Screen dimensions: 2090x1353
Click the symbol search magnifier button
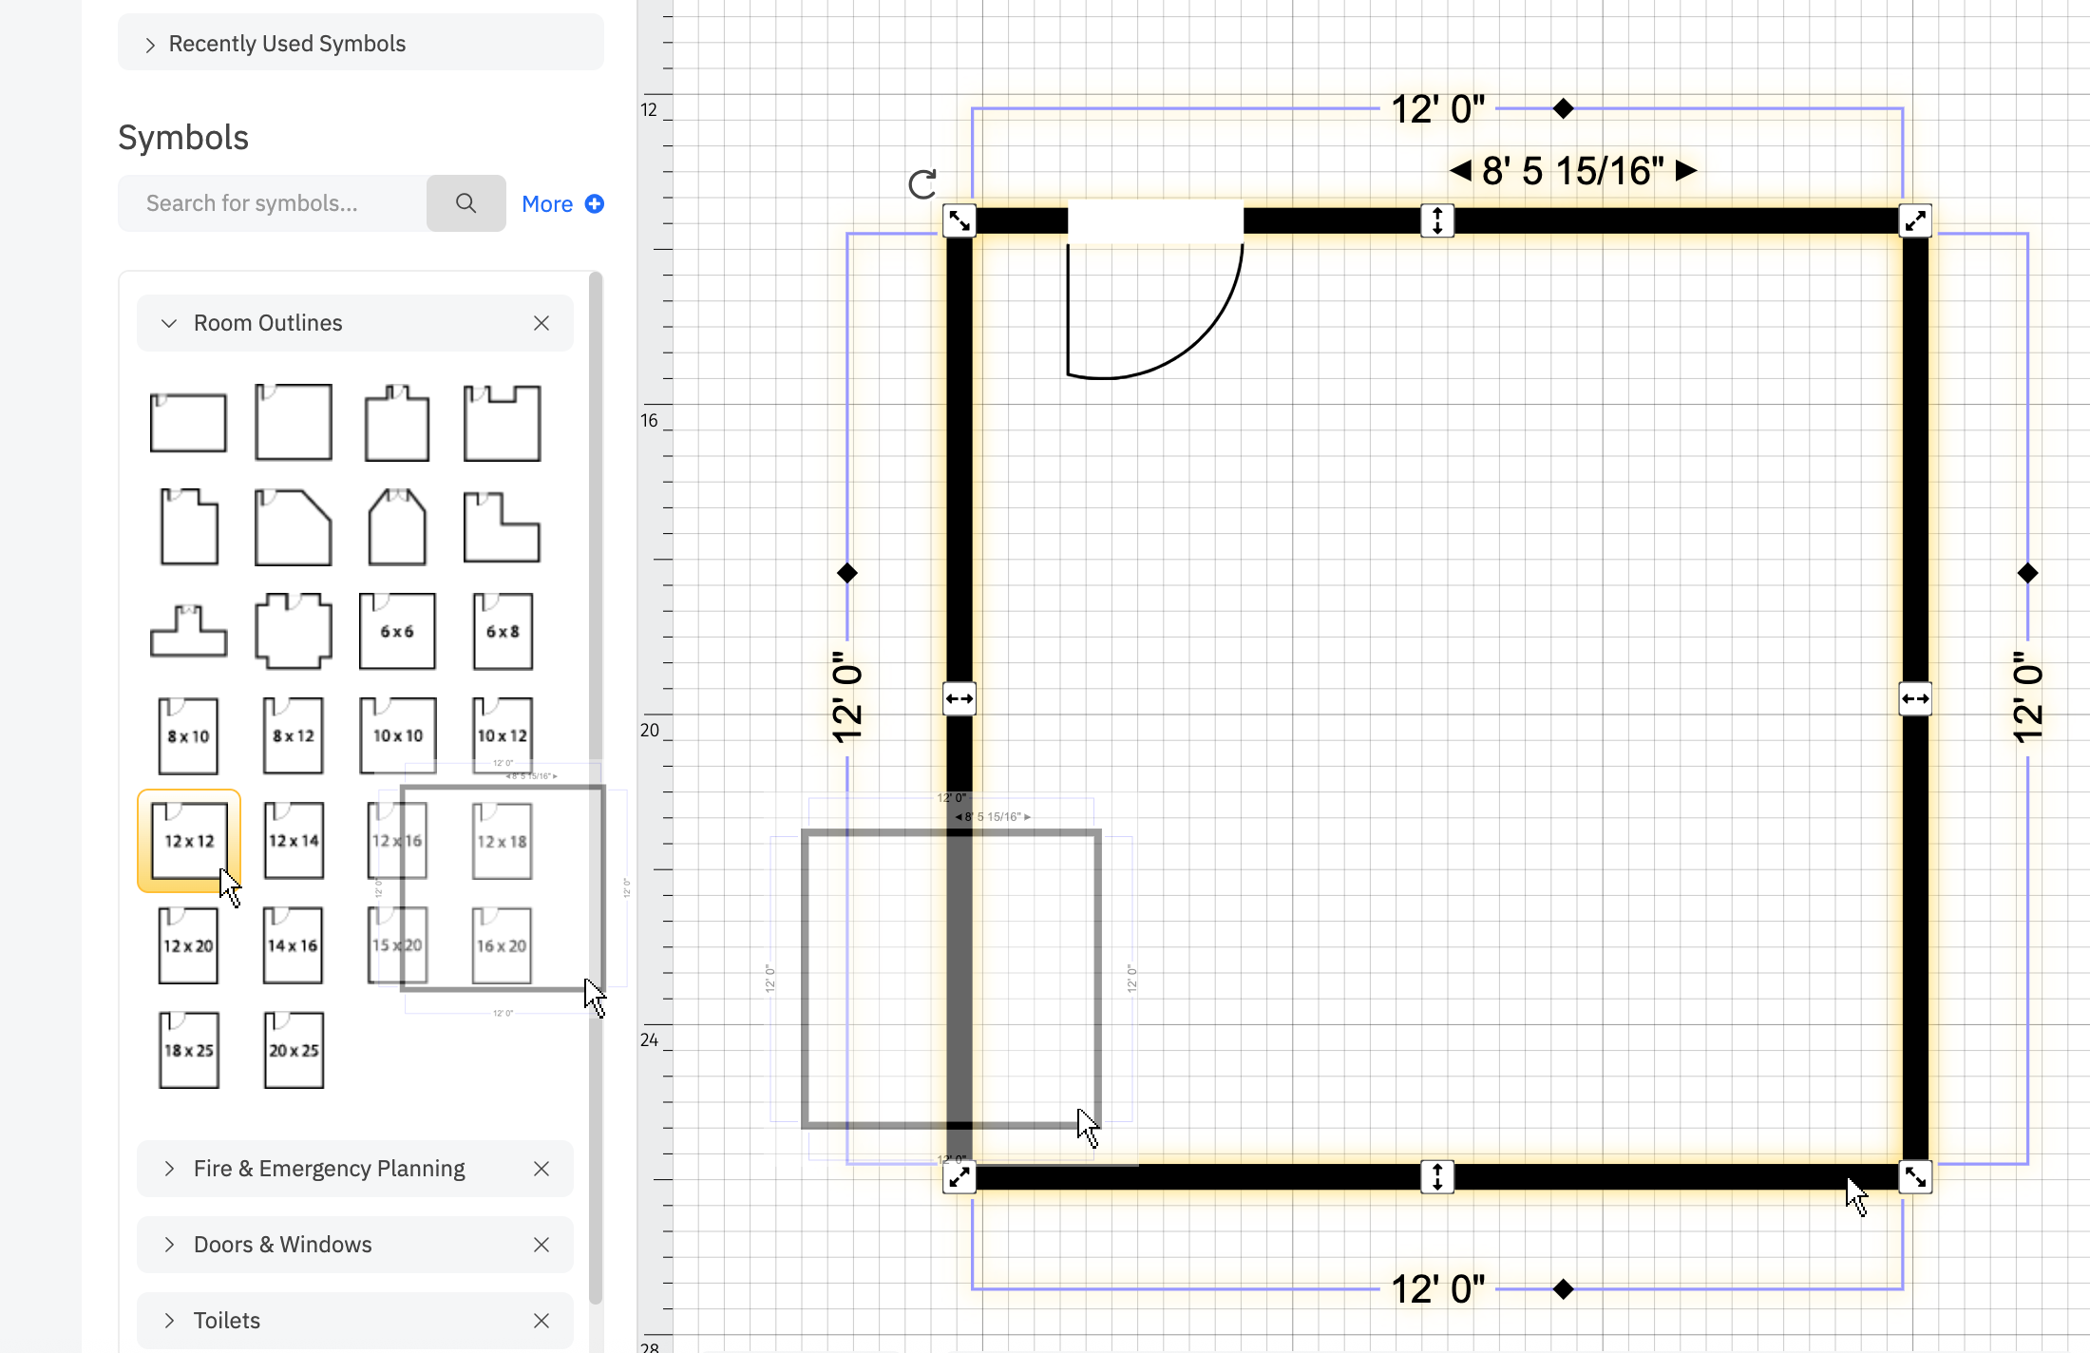click(465, 202)
